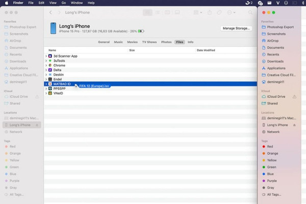Click the Manage Storage button
Image resolution: width=306 pixels, height=204 pixels.
pyautogui.click(x=236, y=29)
